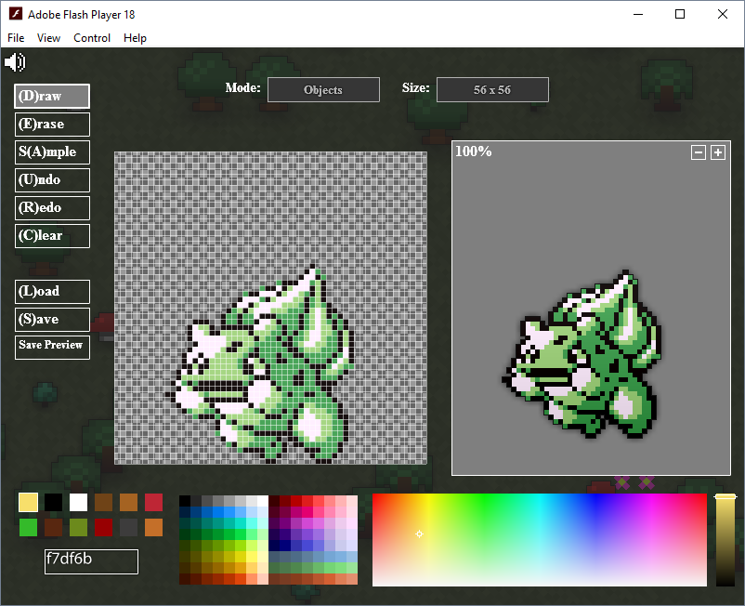The height and width of the screenshot is (606, 745).
Task: Pick the olive green saved swatch
Action: click(78, 528)
